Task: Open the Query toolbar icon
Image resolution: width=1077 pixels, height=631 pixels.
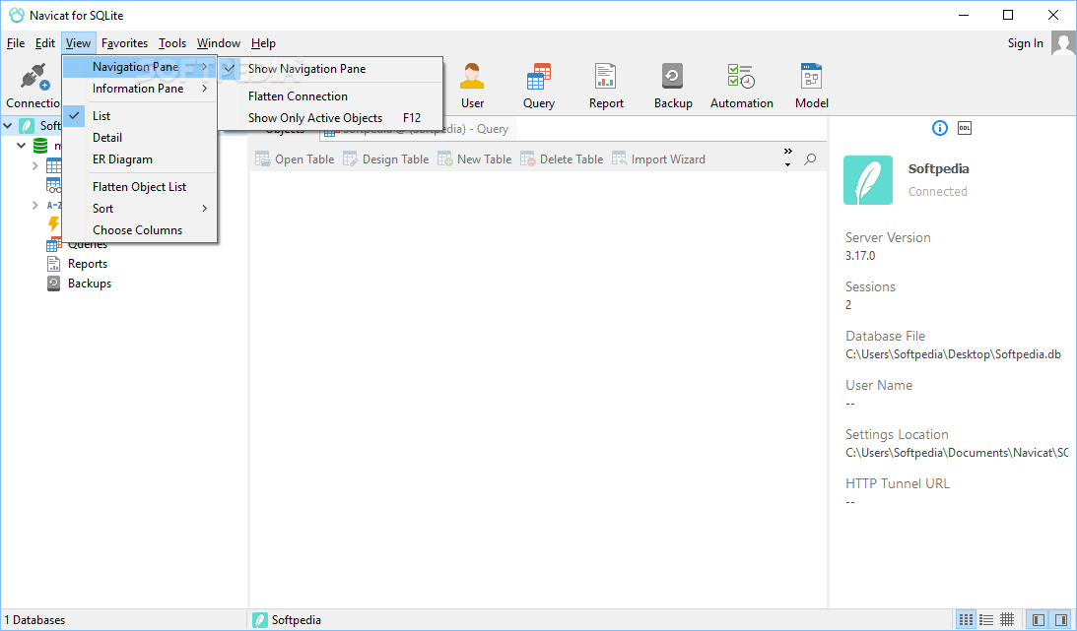Action: point(538,76)
